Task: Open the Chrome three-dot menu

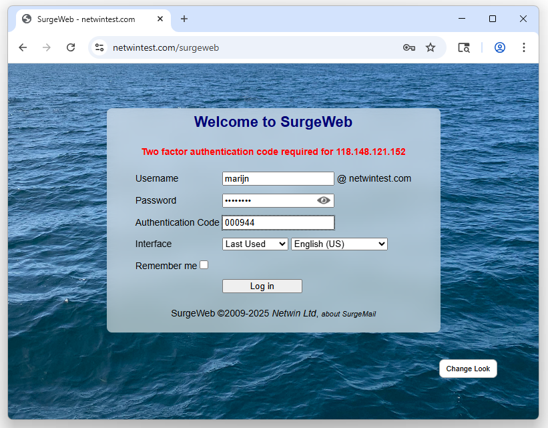Action: click(524, 47)
